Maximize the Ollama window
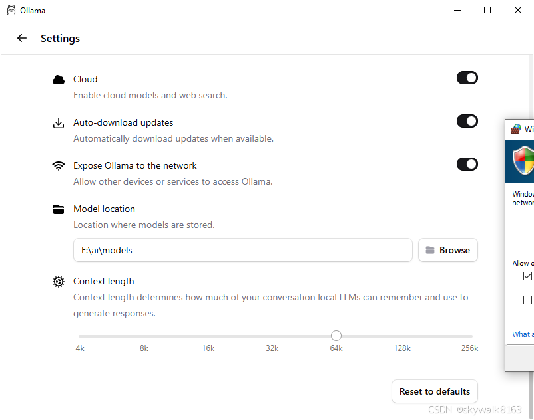Screen dimensions: 534x420 487,10
